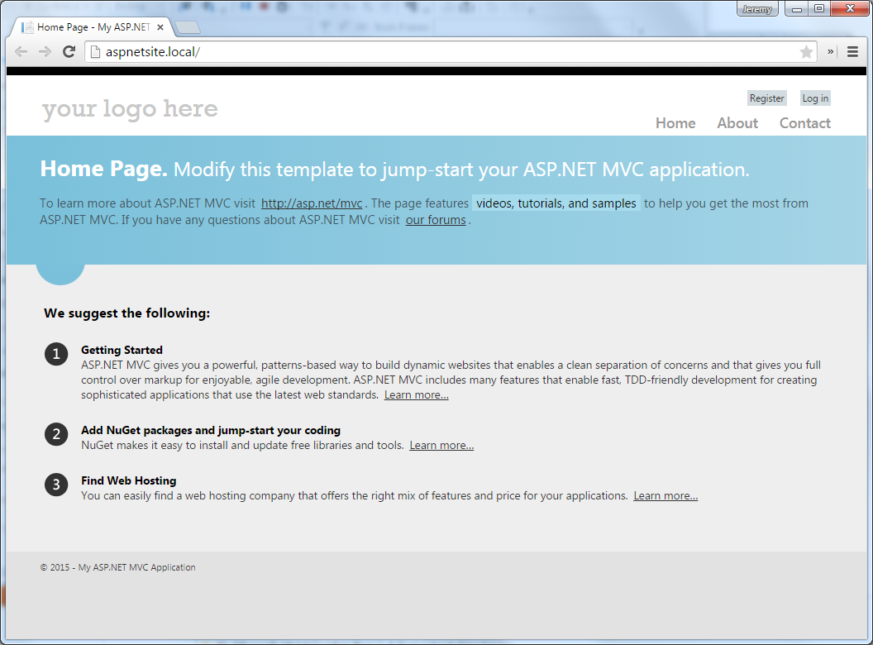Viewport: 873px width, 645px height.
Task: Click the Register link
Action: click(x=766, y=98)
